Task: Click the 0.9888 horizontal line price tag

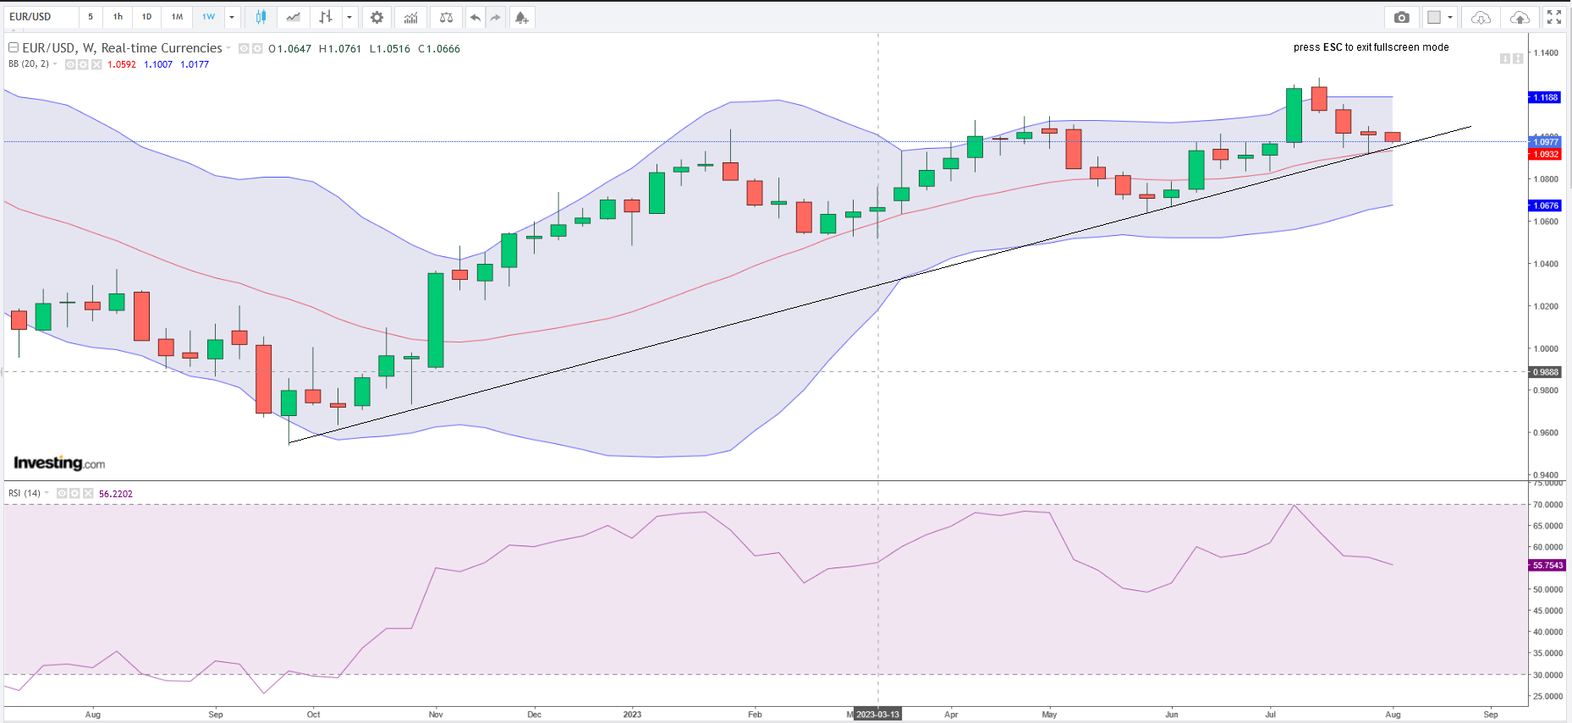Action: tap(1546, 372)
